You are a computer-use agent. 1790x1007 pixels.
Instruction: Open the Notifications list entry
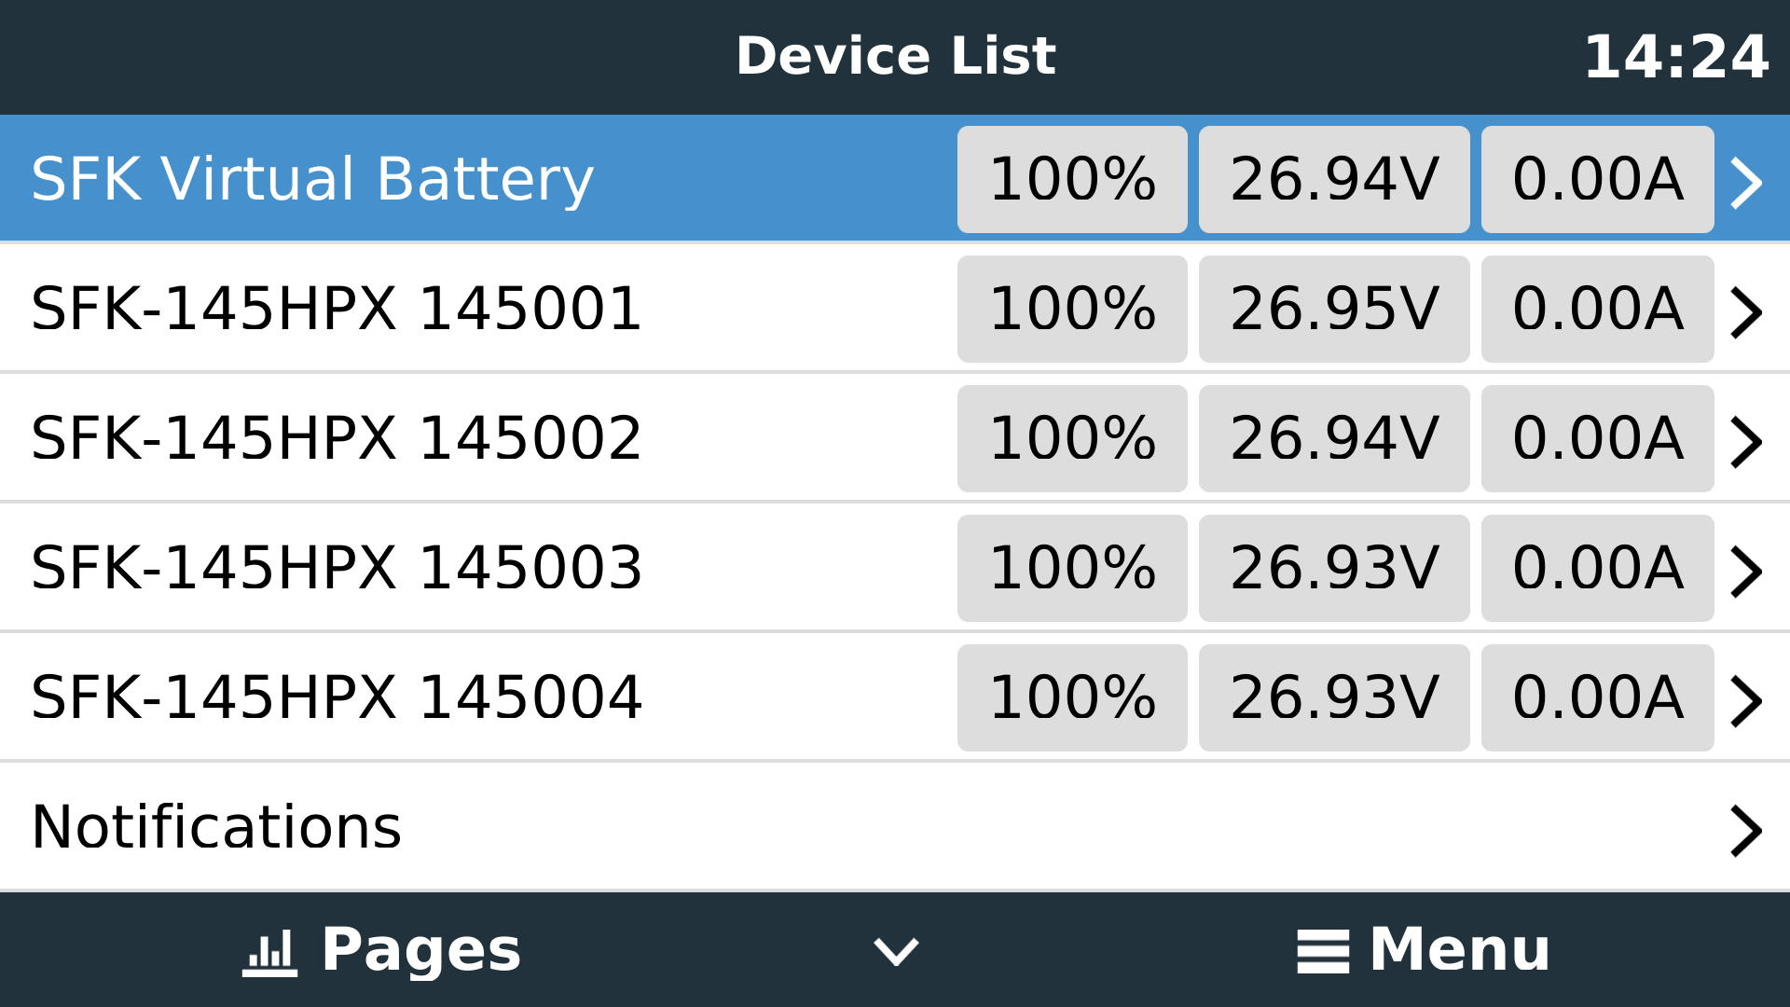coord(895,827)
